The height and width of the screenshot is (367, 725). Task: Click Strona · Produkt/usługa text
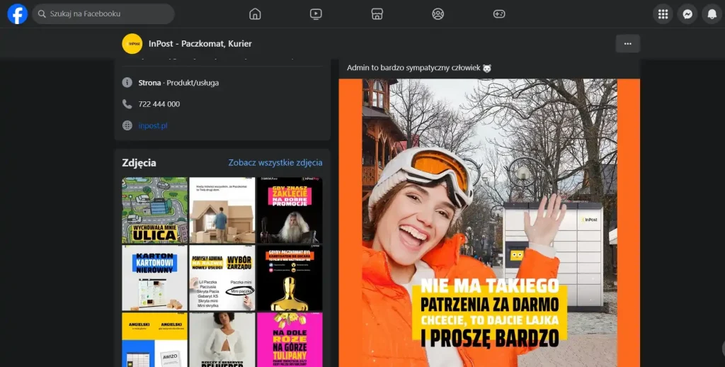click(x=178, y=83)
